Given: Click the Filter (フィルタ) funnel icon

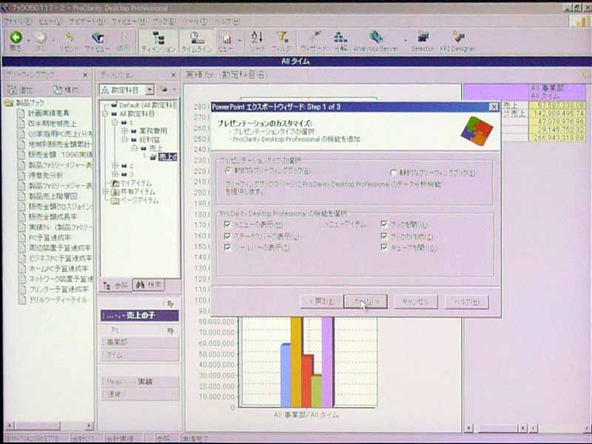Looking at the screenshot, I should 282,38.
